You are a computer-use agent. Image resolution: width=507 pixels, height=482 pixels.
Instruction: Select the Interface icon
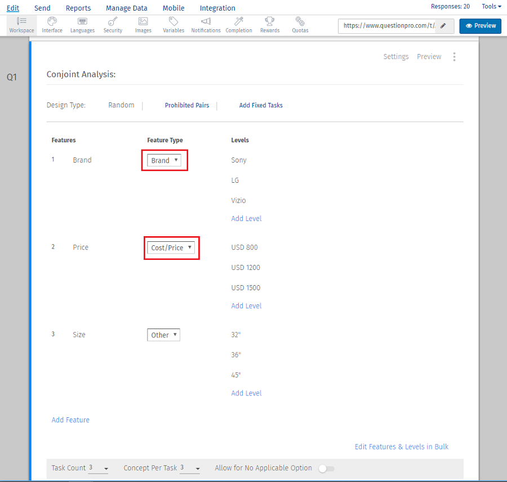(52, 25)
